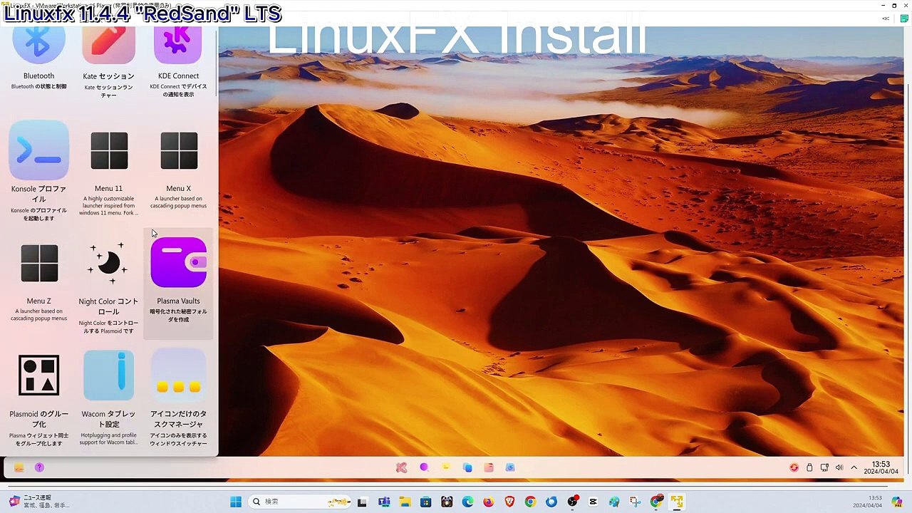Viewport: 912px width, 513px height.
Task: Open the pink launcher icon in LinuxFX panel center
Action: click(x=402, y=467)
